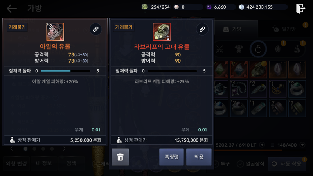The image size is (313, 176).
Task: Click the link icon on 라브리프의 고대 유물 card
Action: [x=202, y=29]
